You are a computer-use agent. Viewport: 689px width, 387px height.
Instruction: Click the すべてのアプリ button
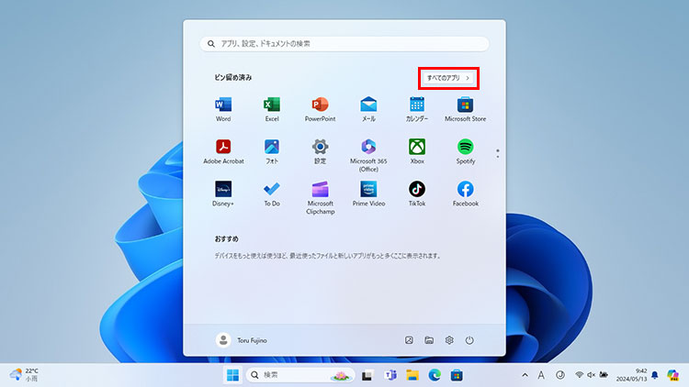(x=449, y=78)
